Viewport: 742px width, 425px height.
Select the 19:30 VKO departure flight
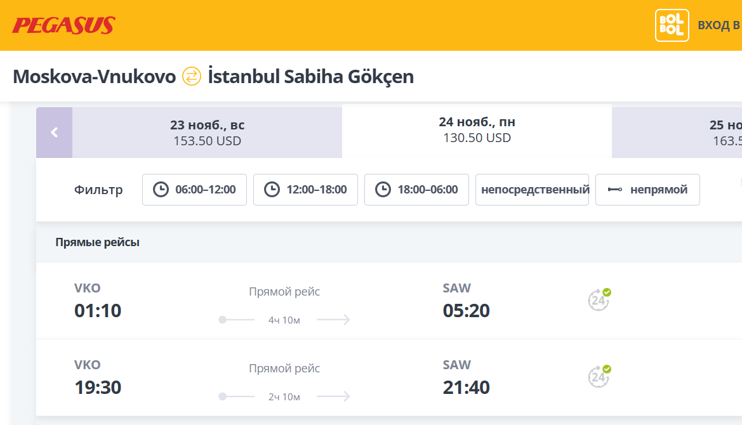click(98, 387)
